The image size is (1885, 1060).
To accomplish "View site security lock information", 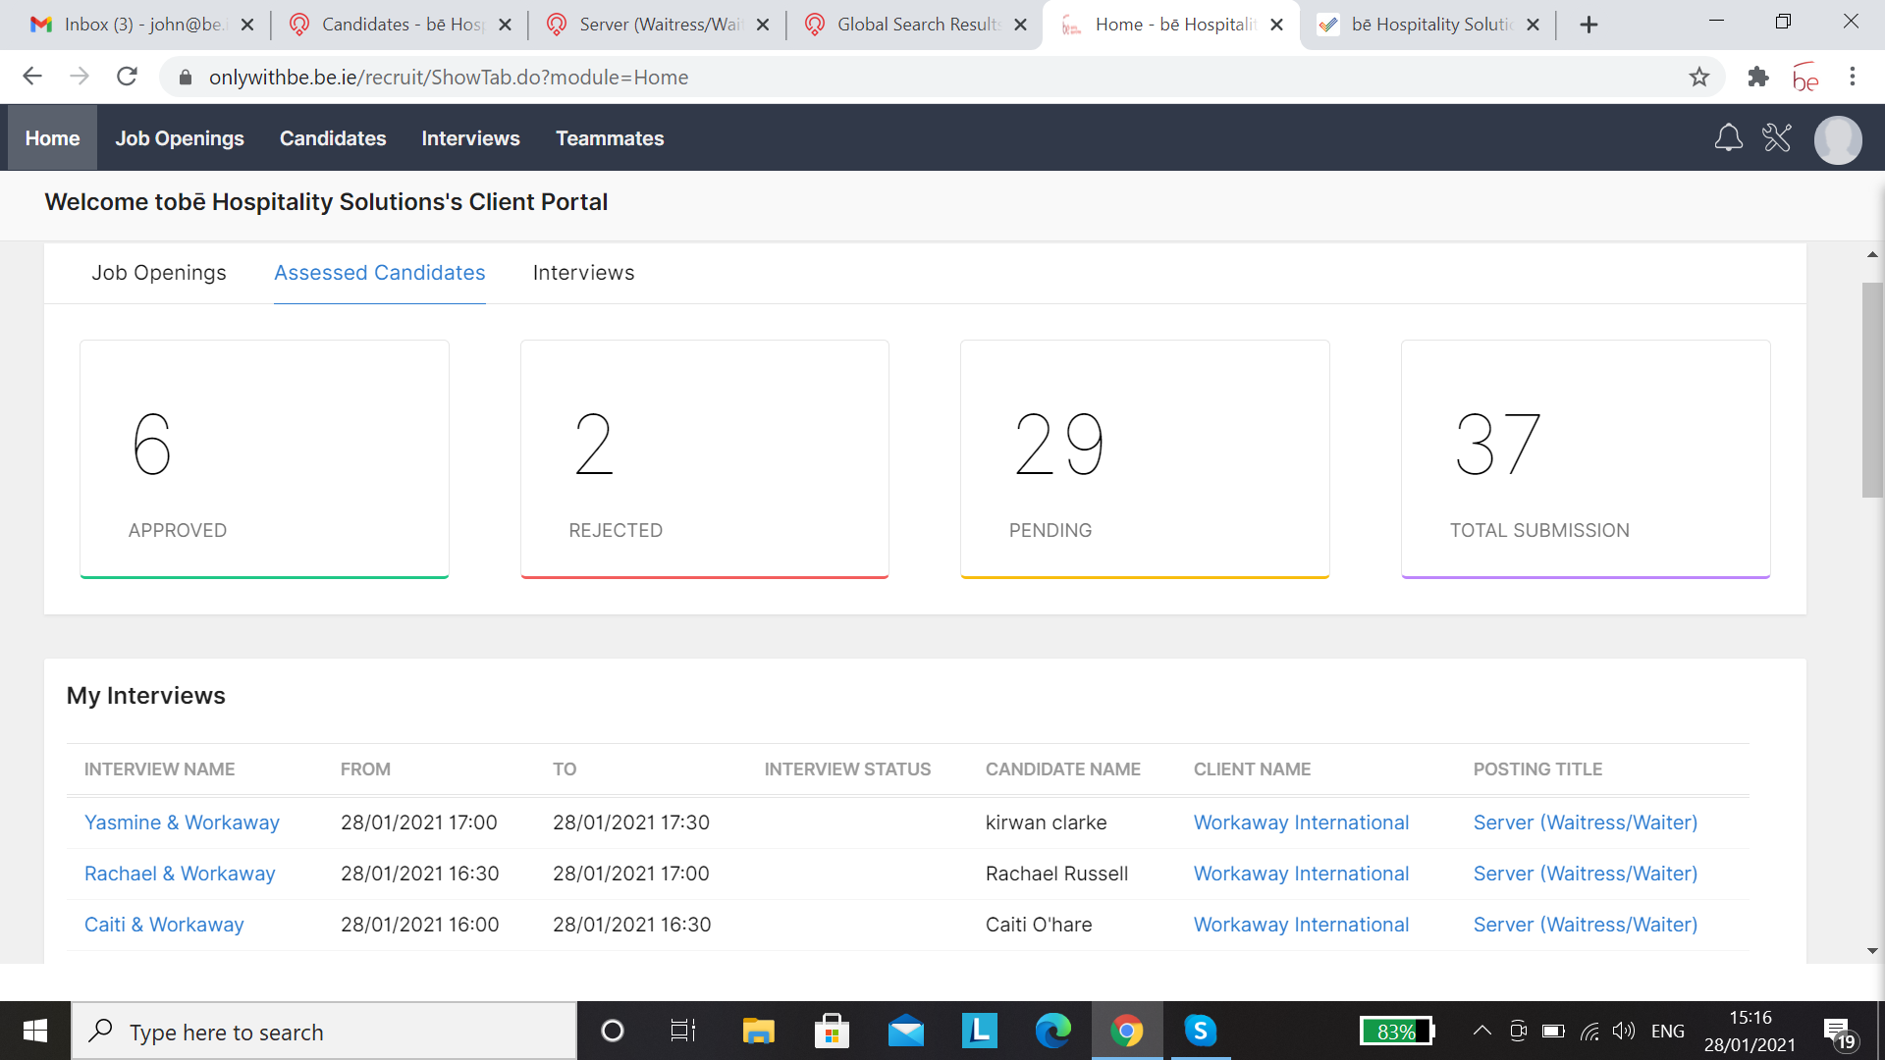I will [x=185, y=78].
